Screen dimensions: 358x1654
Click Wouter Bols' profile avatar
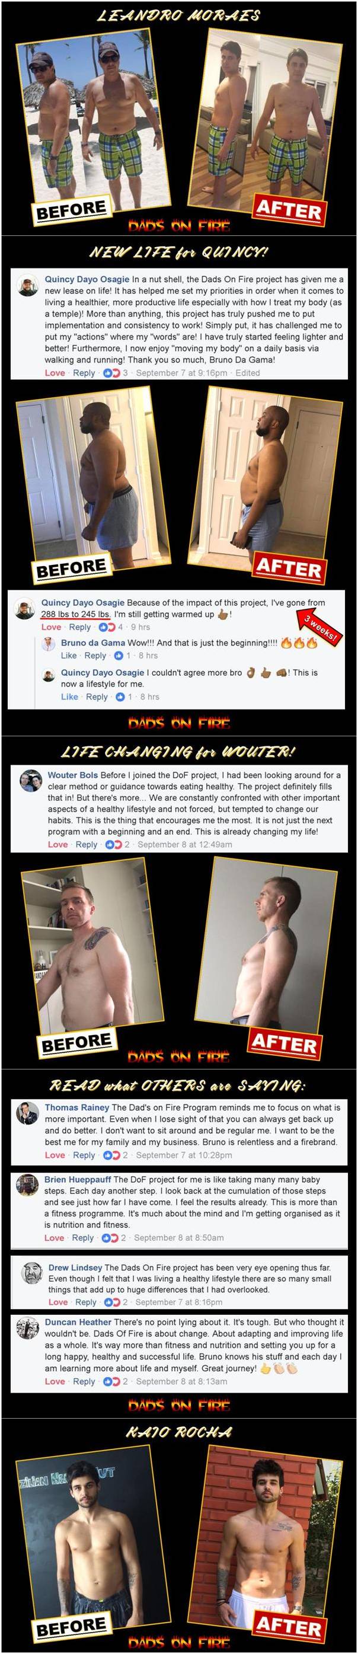point(31,781)
